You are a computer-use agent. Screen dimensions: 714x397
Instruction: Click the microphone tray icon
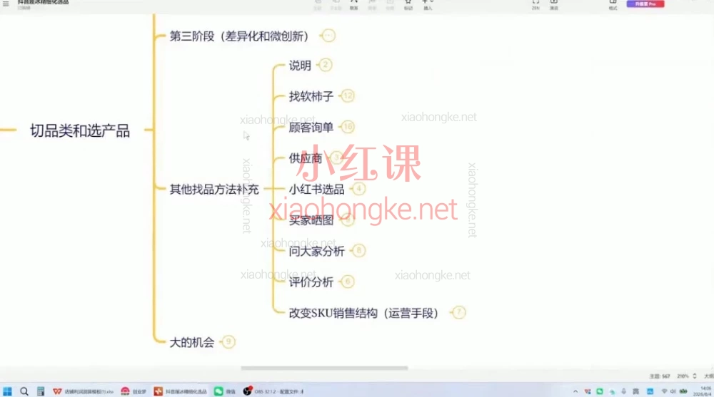(x=623, y=391)
